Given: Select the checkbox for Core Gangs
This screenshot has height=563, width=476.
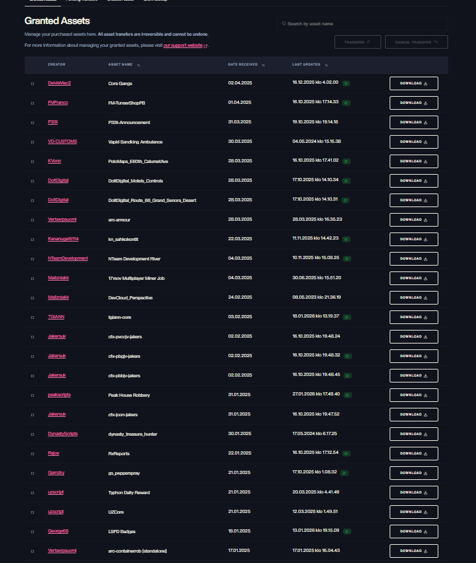Looking at the screenshot, I should tap(32, 84).
